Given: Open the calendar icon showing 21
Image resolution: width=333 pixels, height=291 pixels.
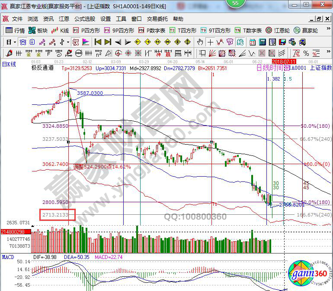Looking at the screenshot, I should coord(253,42).
